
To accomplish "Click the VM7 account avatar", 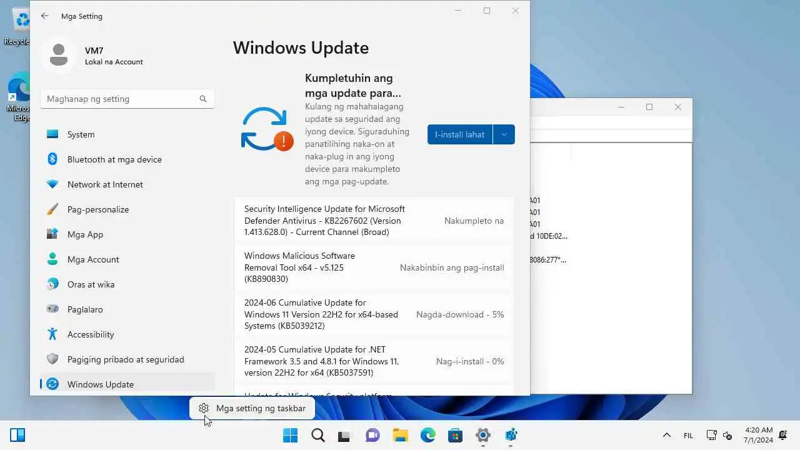I will coord(59,55).
